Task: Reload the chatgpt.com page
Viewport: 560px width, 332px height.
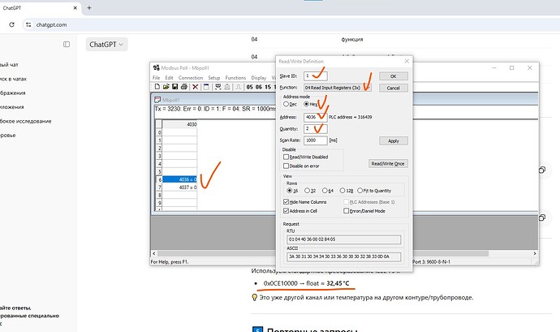Action: point(12,24)
